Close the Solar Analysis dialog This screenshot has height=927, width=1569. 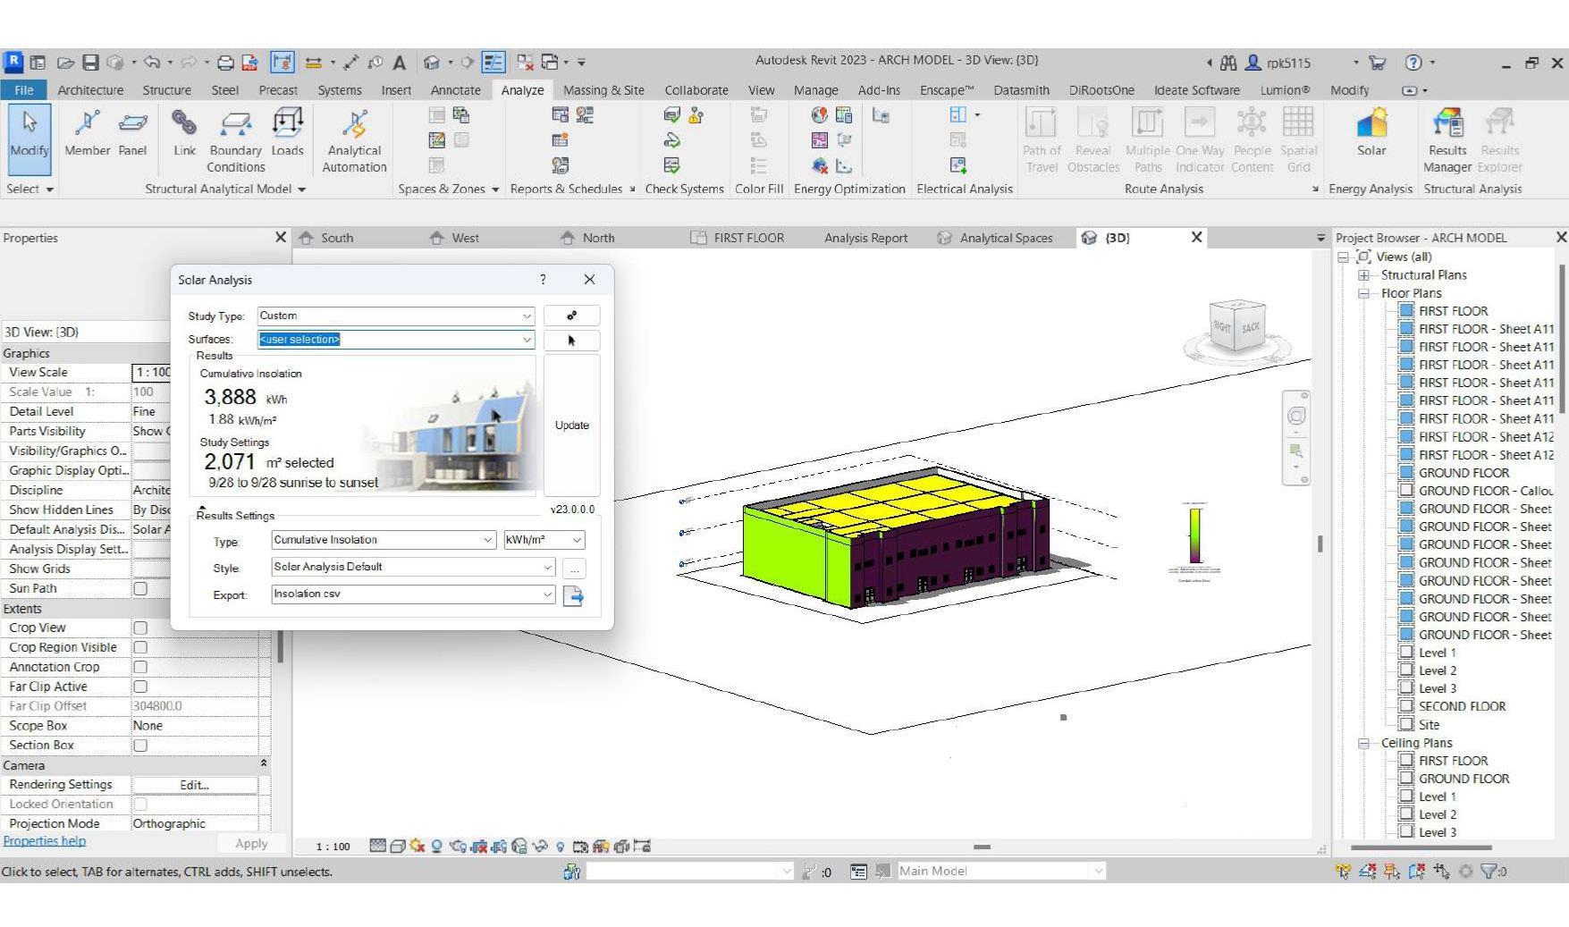click(589, 280)
